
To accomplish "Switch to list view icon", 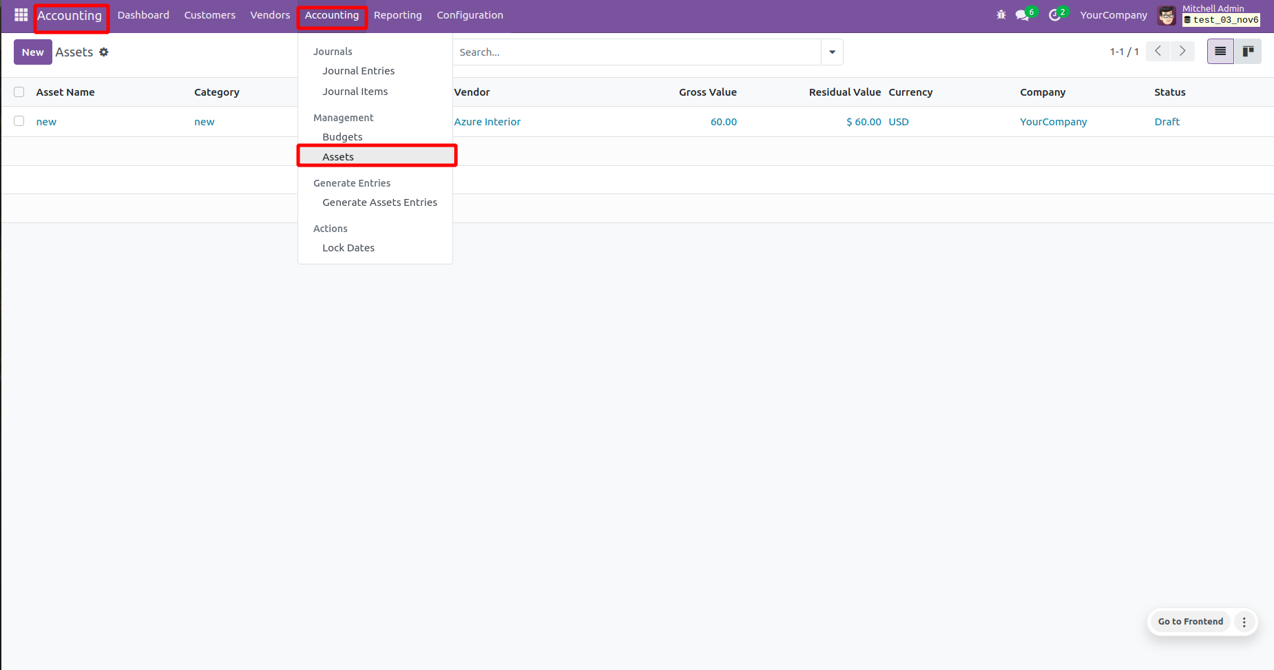I will [x=1220, y=52].
